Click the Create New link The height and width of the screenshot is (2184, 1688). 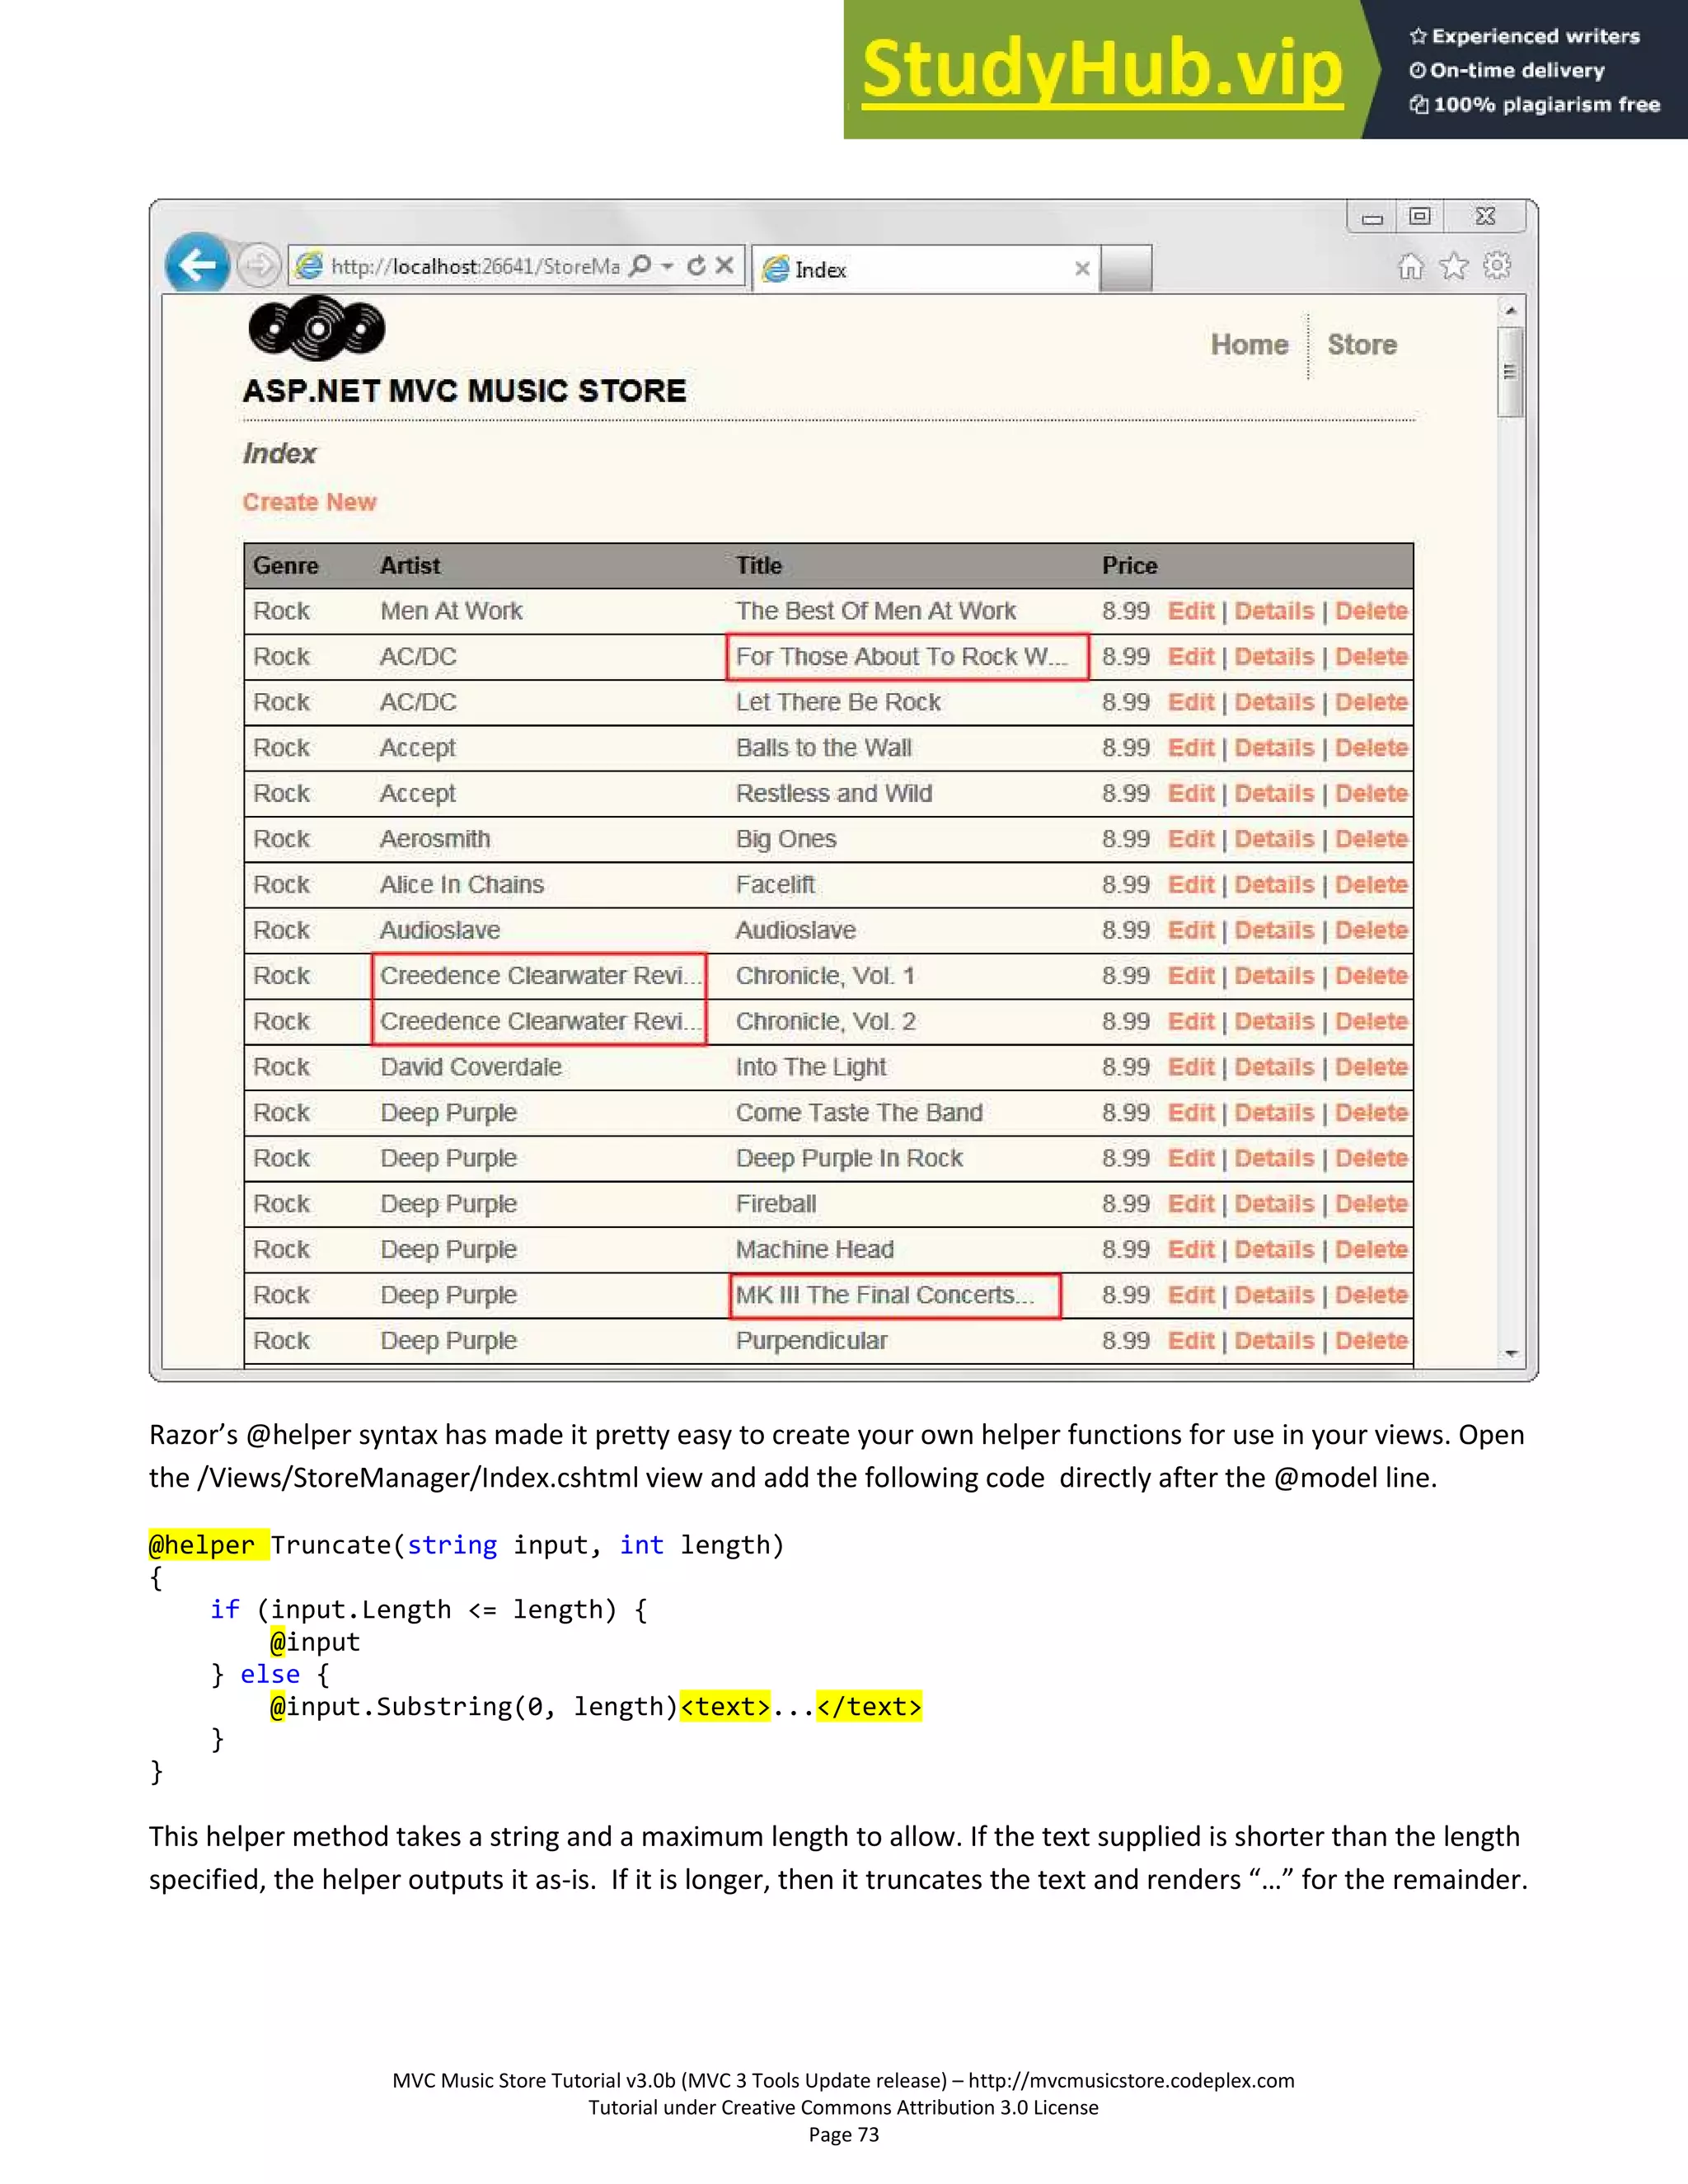click(309, 502)
